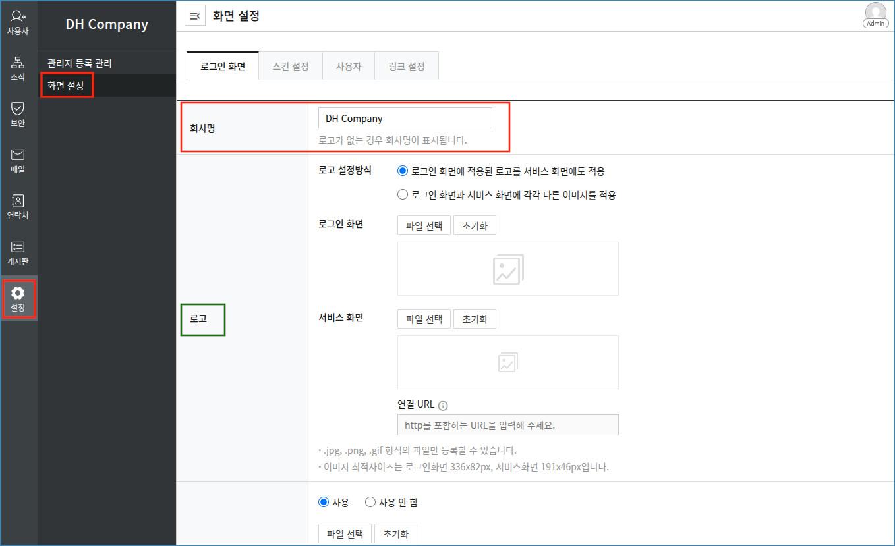Open the 연락처 (Contacts) sidebar icon
The image size is (895, 546).
coord(18,206)
